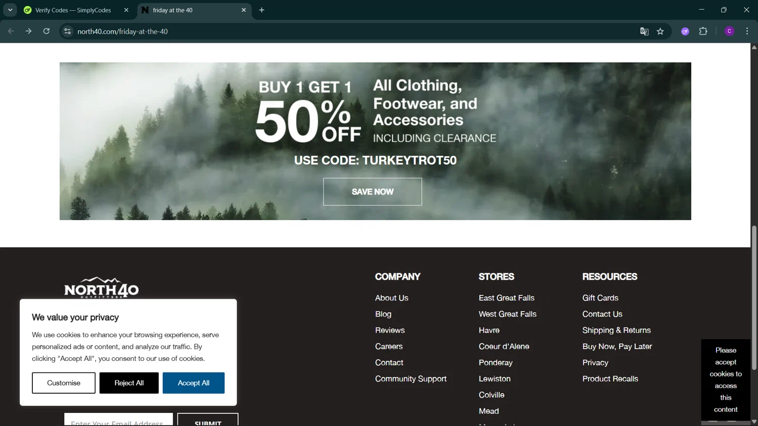The image size is (758, 426).
Task: Open the Contact link under Company
Action: click(x=389, y=362)
